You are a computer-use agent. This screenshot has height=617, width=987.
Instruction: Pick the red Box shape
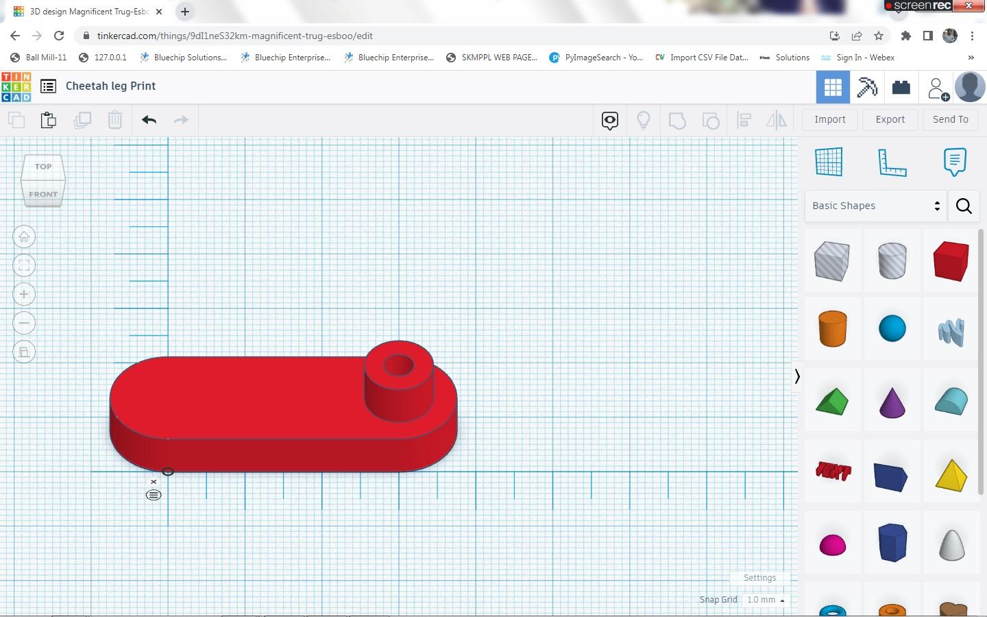click(x=951, y=261)
